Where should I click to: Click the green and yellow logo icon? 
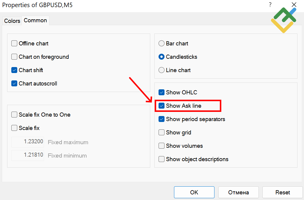click(x=283, y=20)
